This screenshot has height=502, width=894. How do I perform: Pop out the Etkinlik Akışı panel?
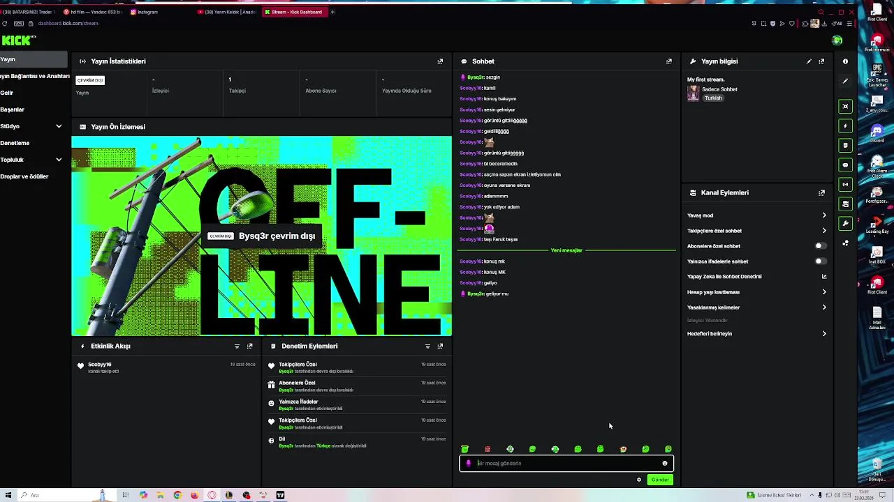[249, 346]
